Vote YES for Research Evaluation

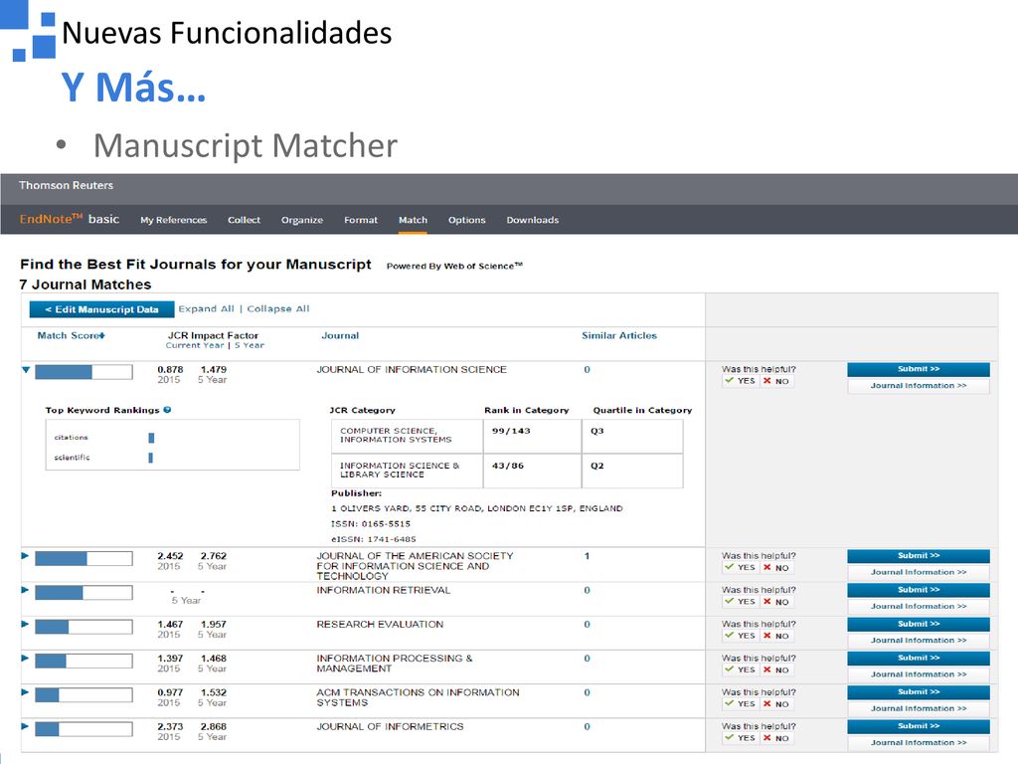[x=740, y=636]
